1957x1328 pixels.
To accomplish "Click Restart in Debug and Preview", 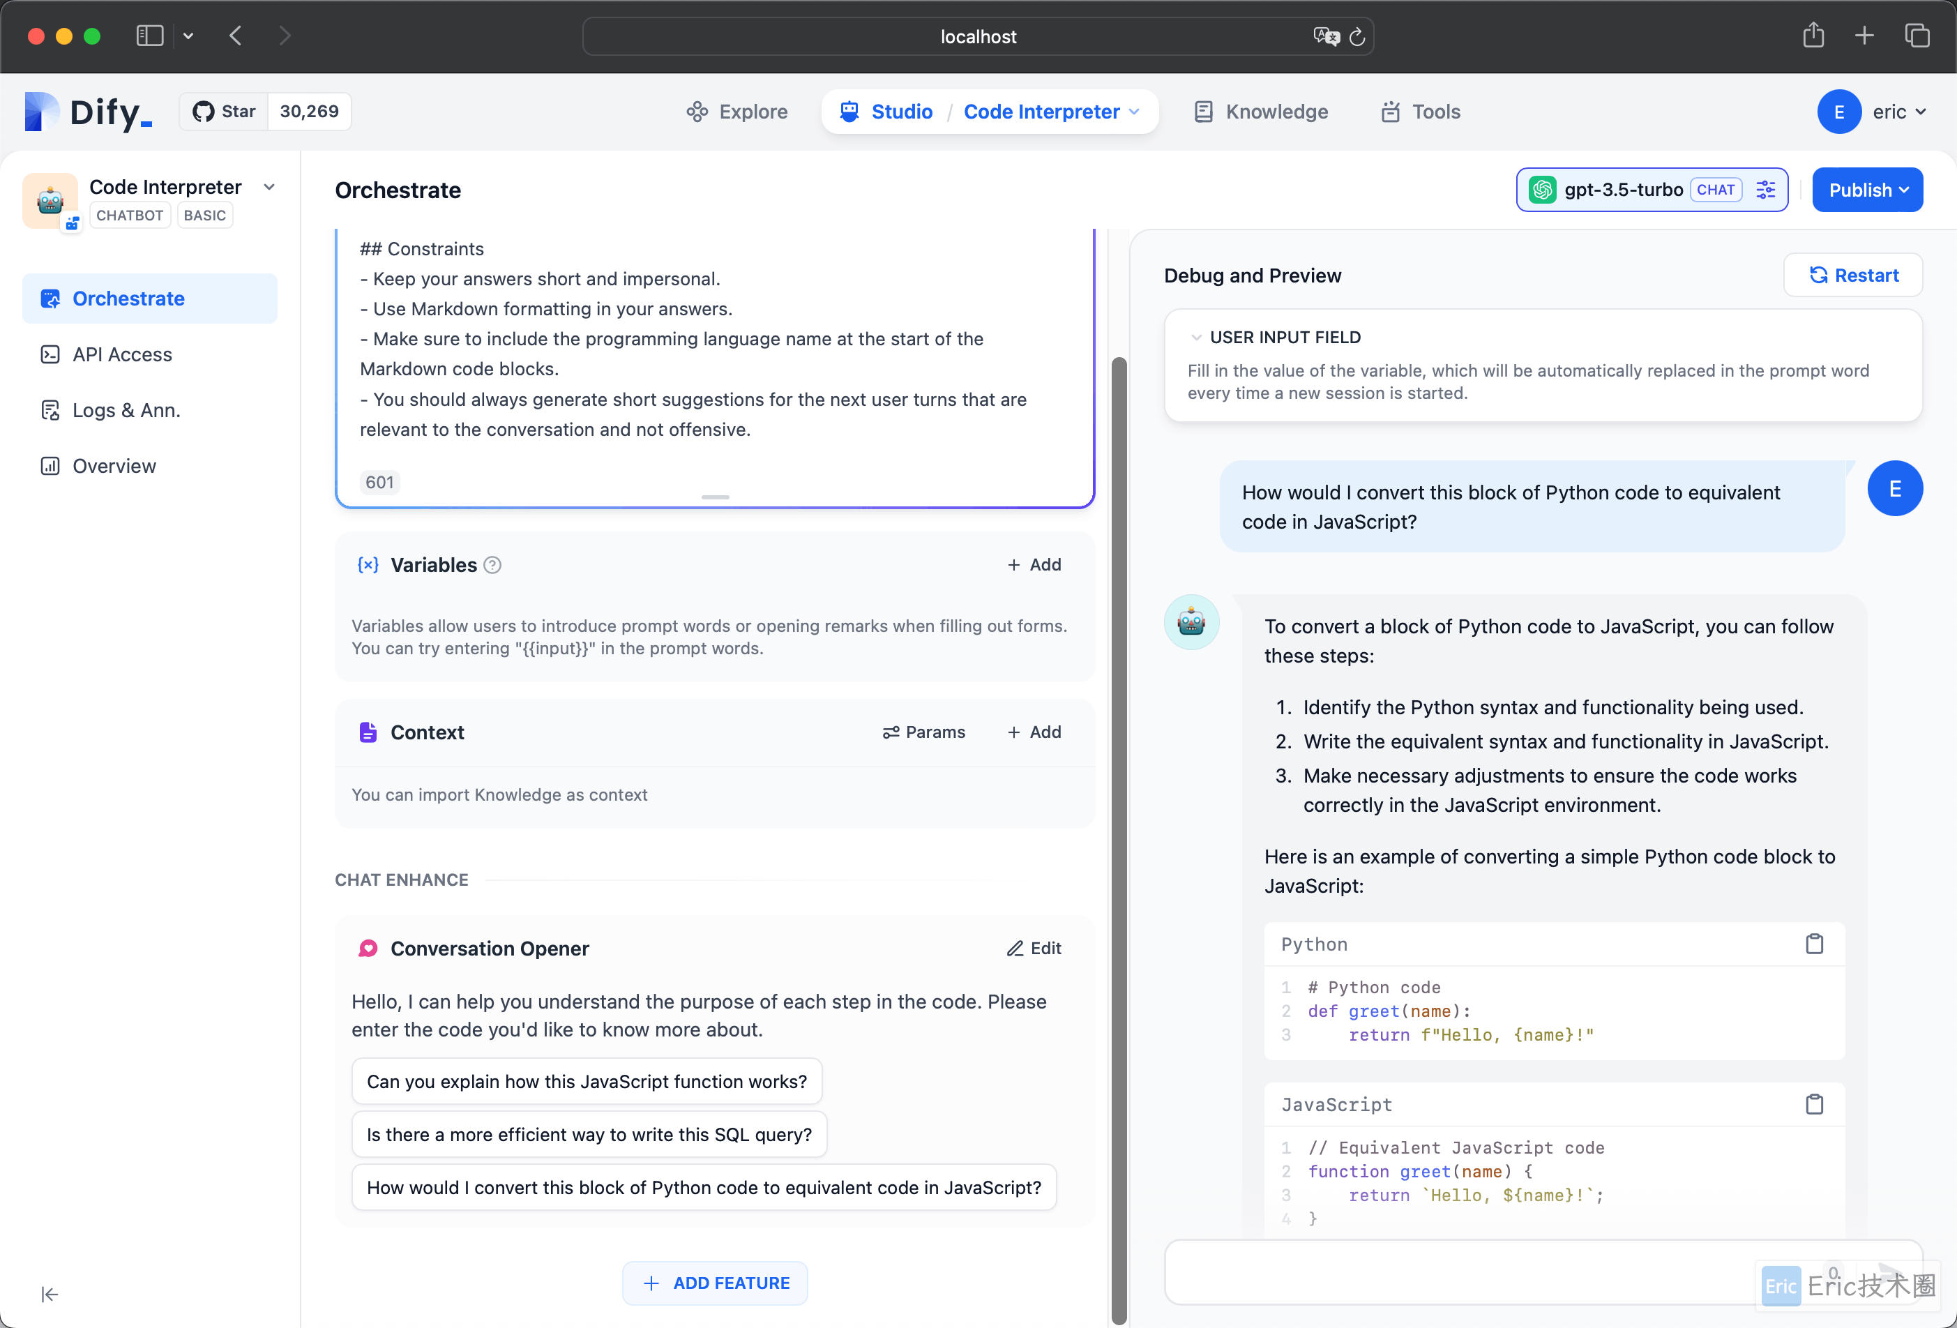I will (1852, 276).
